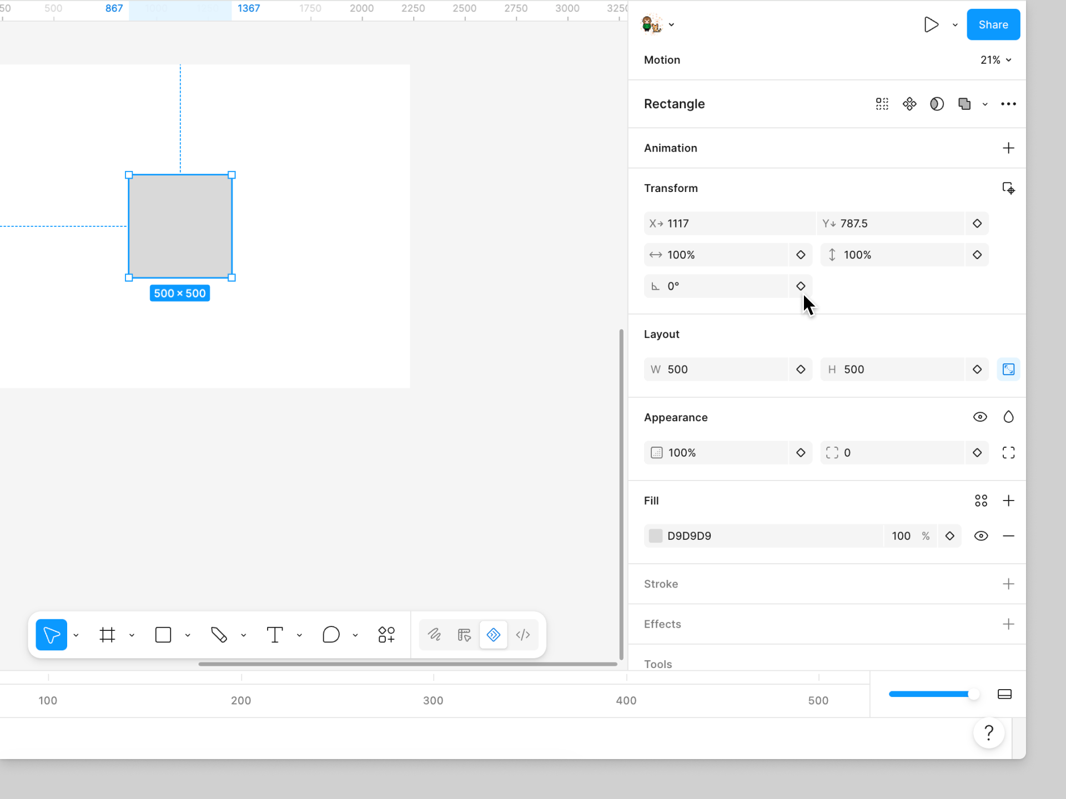Image resolution: width=1066 pixels, height=799 pixels.
Task: Select the Frame tool
Action: point(107,635)
